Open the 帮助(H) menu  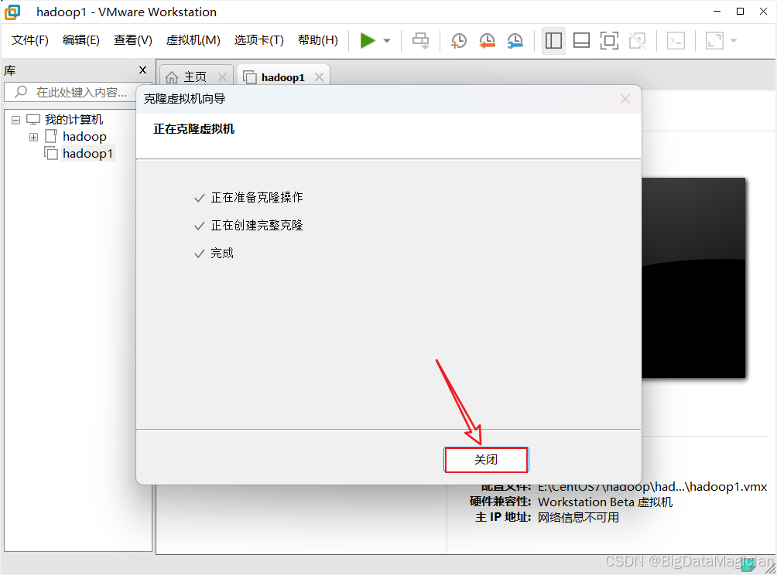pos(317,40)
